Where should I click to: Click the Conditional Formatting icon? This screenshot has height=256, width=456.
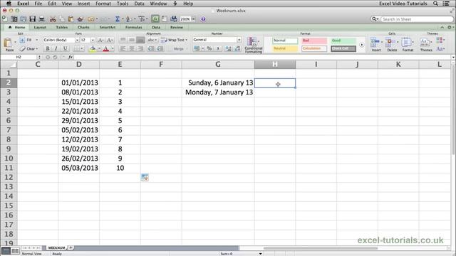[253, 45]
